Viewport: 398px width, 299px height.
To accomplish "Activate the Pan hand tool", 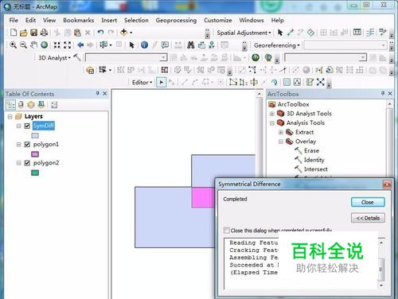I will [x=33, y=45].
